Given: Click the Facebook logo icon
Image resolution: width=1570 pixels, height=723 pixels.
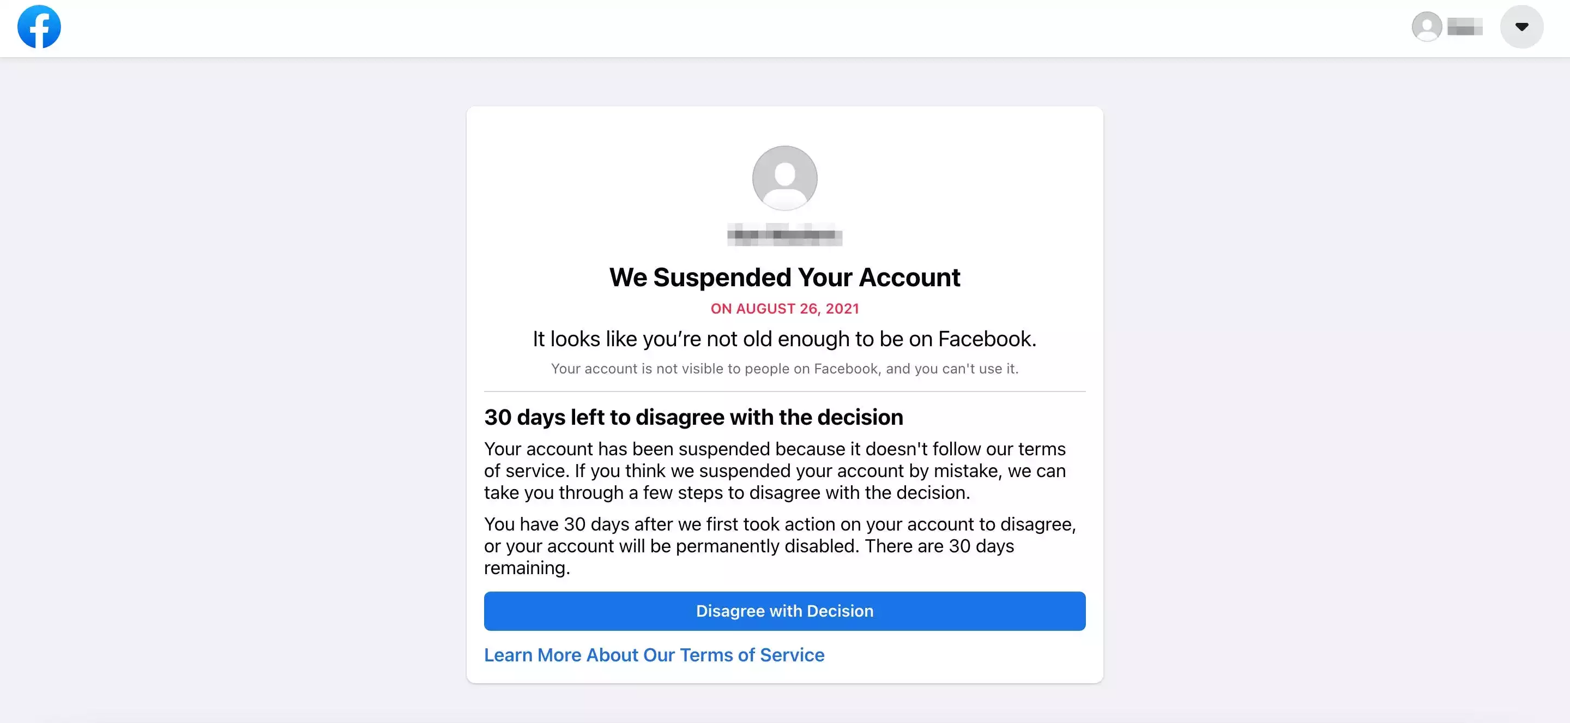Looking at the screenshot, I should (39, 27).
